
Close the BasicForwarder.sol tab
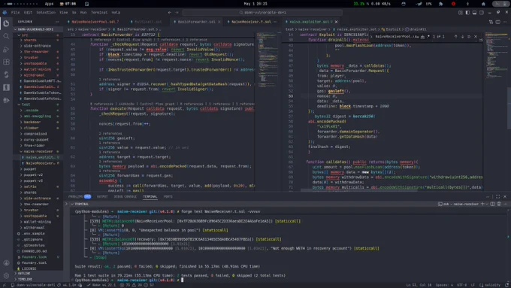[x=219, y=22]
